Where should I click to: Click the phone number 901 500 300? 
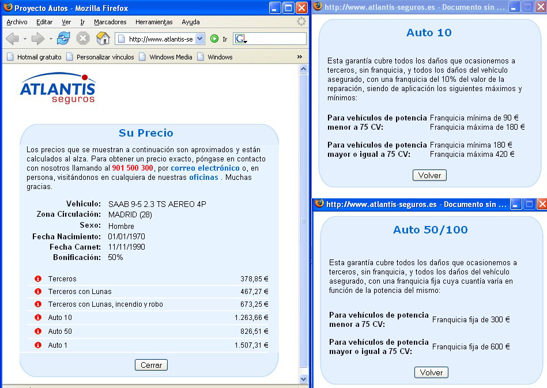click(133, 168)
